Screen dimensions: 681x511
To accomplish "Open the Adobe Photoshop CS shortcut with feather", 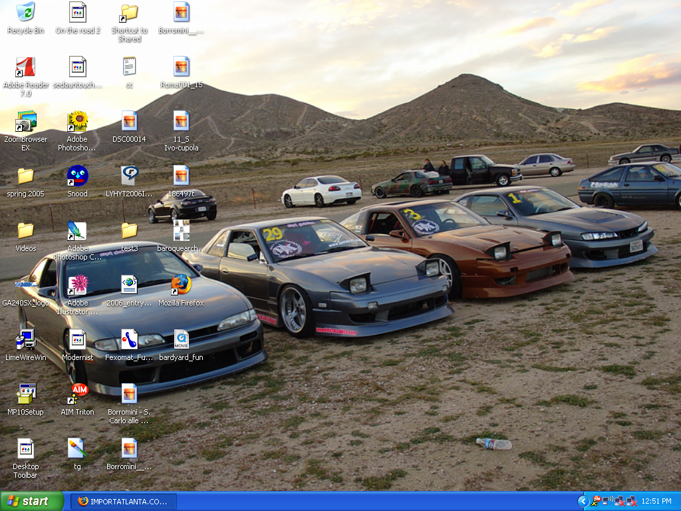I will [x=77, y=231].
